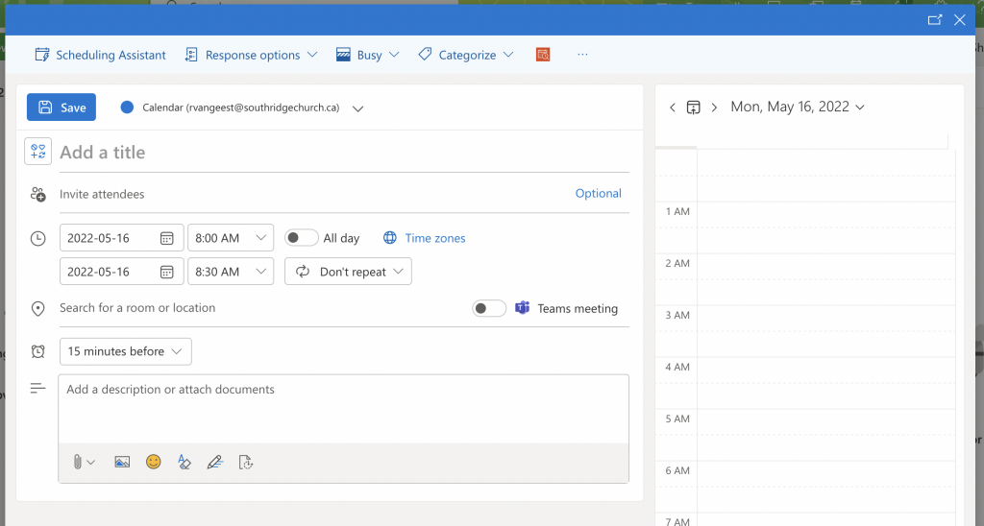Screen dimensions: 984x526
Task: Click the Time zones link
Action: [x=434, y=238]
